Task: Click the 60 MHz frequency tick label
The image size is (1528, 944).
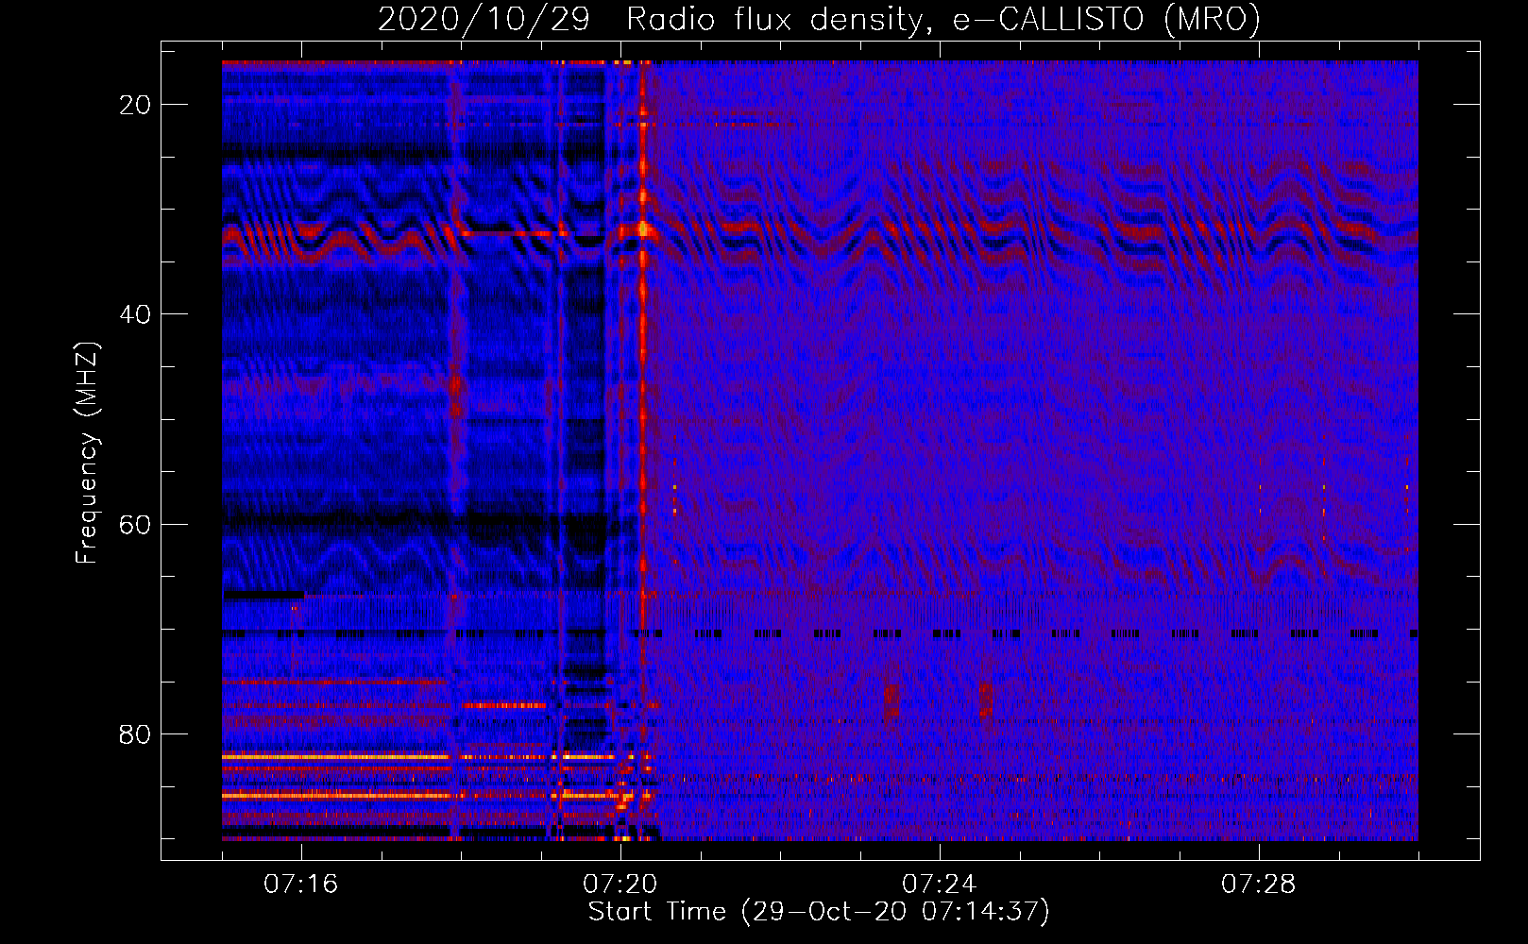Action: (135, 524)
